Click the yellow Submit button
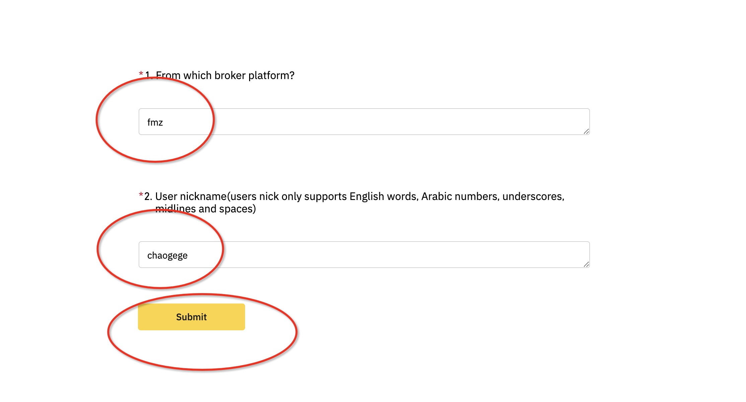 (191, 317)
